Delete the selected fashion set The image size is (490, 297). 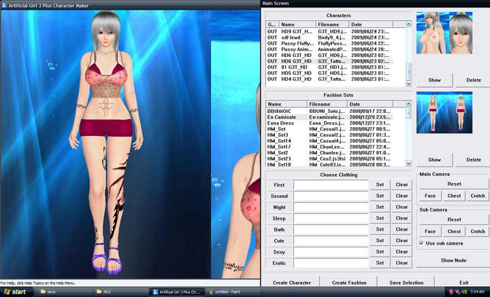click(x=473, y=160)
